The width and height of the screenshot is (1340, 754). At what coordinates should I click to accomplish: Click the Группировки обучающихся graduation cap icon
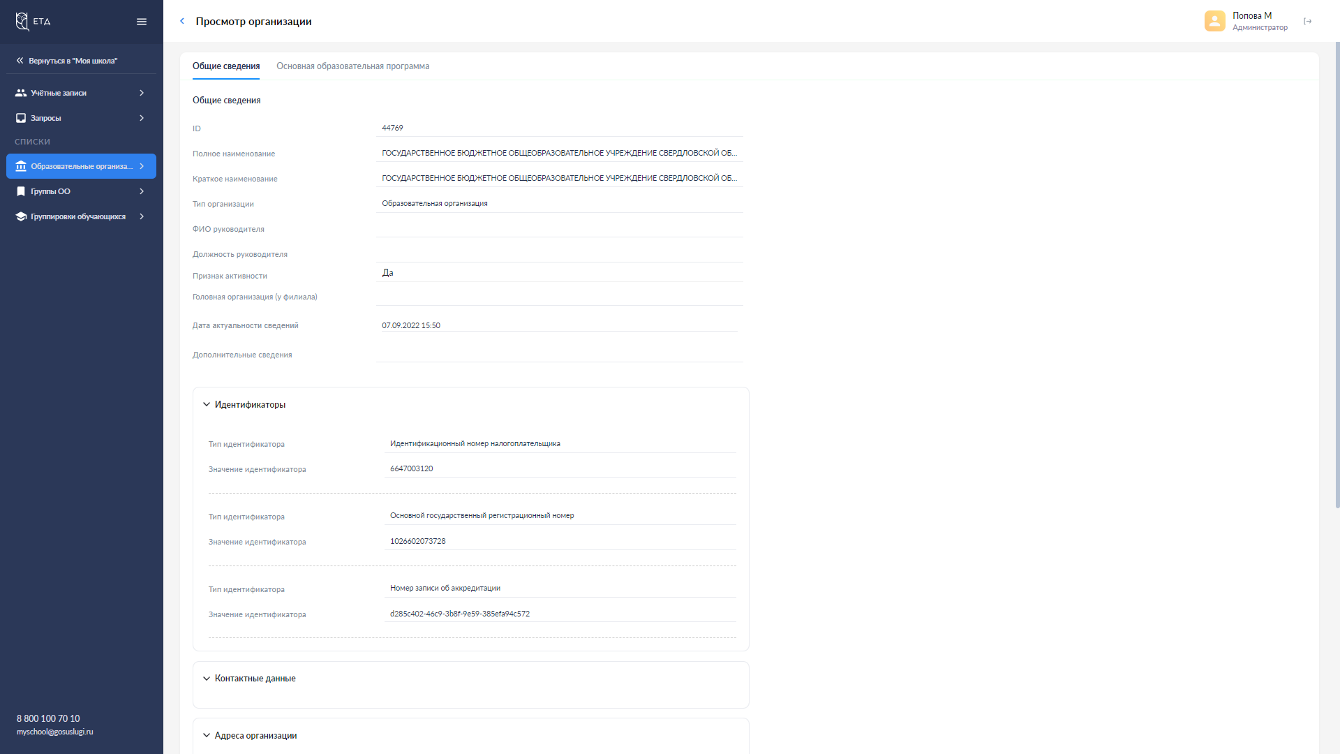(21, 216)
